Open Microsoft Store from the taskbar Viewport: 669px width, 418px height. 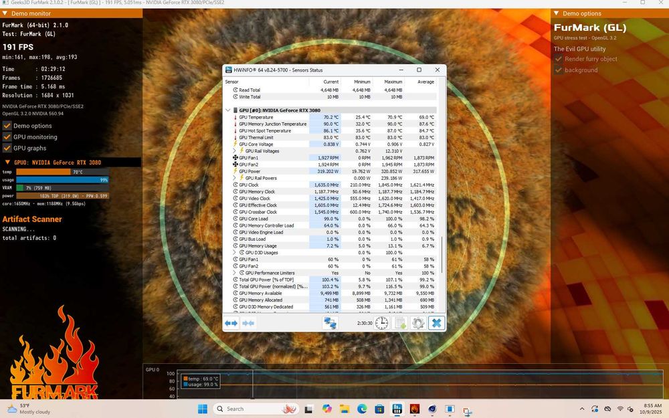click(379, 409)
